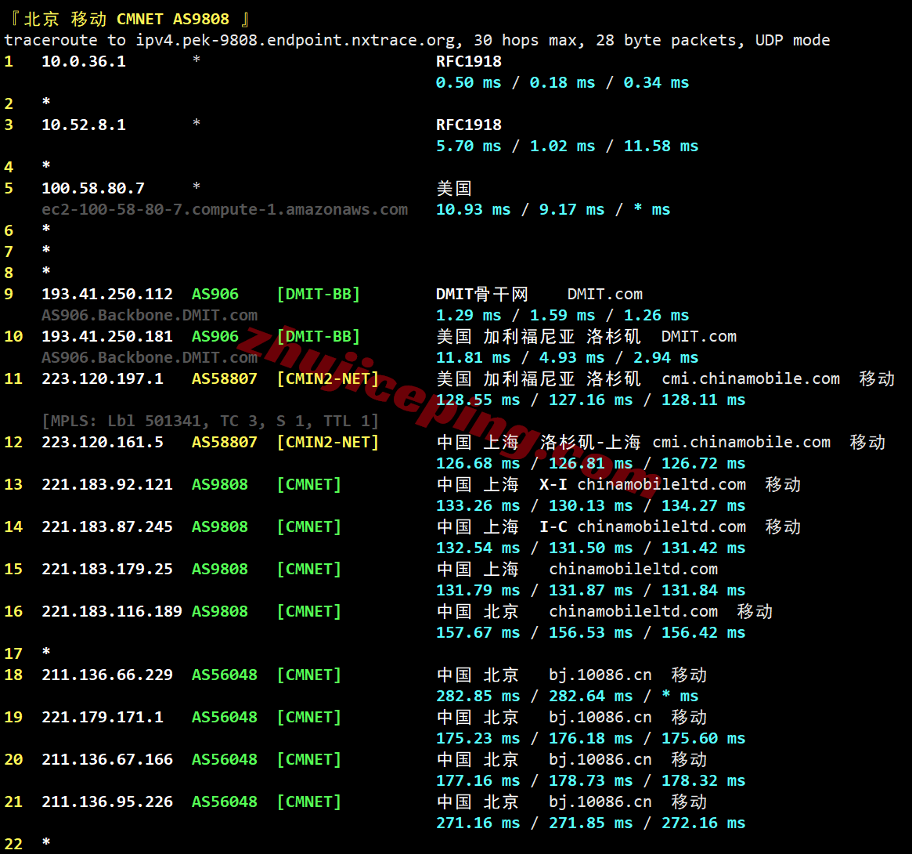Click the first RFC1918 label on hop 1
Viewport: 912px width, 854px height.
469,61
